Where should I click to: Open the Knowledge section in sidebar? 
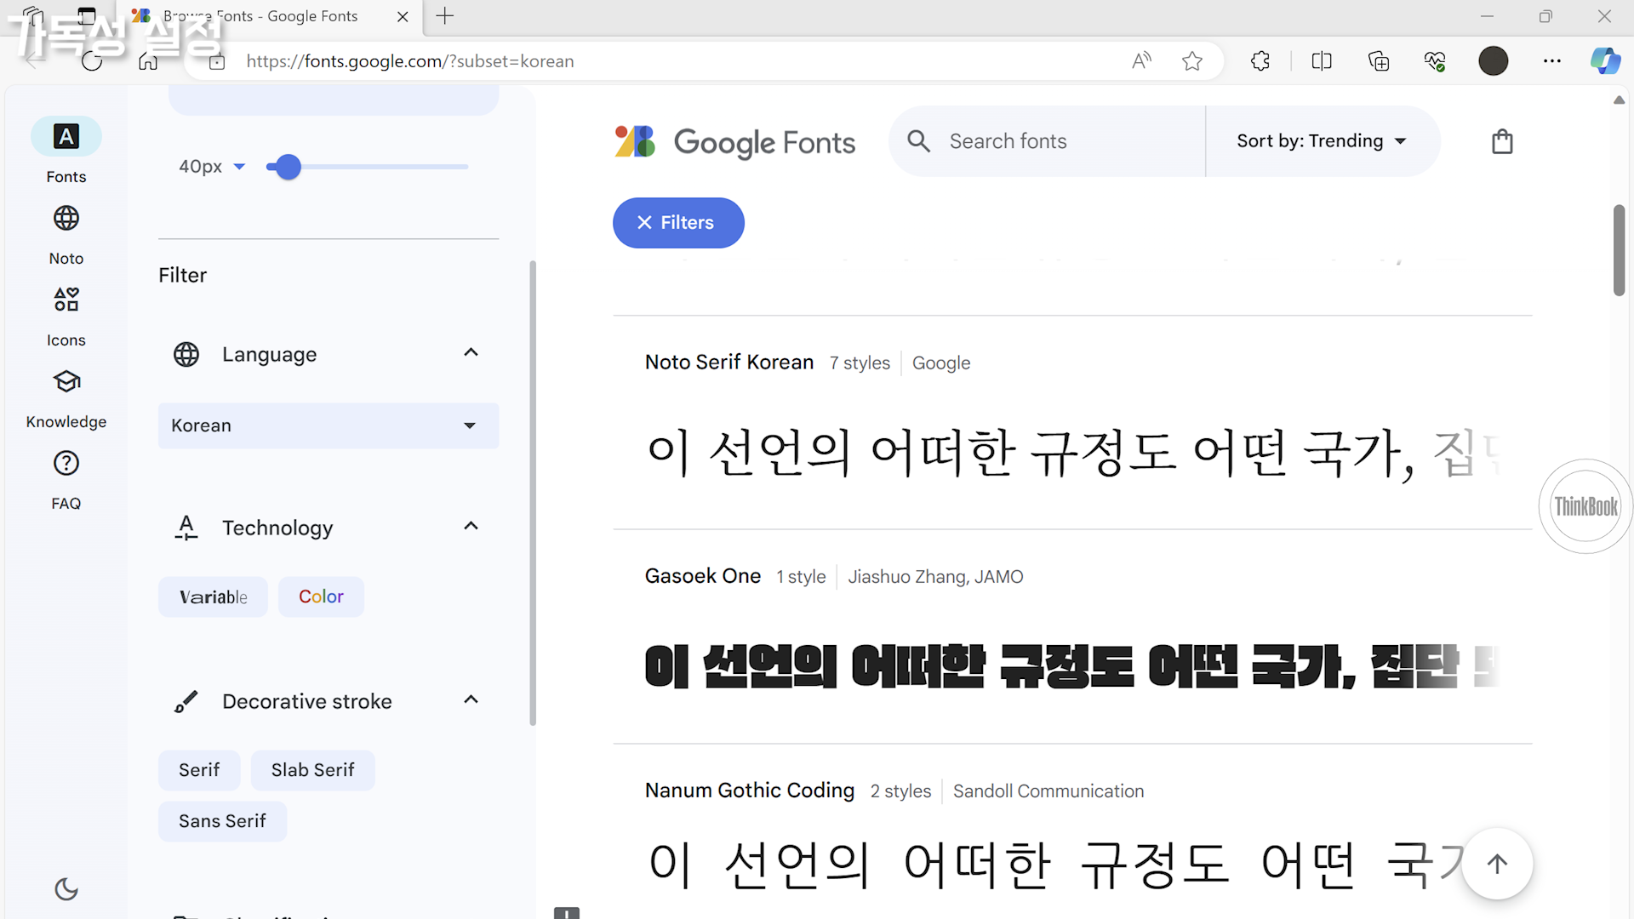coord(66,382)
